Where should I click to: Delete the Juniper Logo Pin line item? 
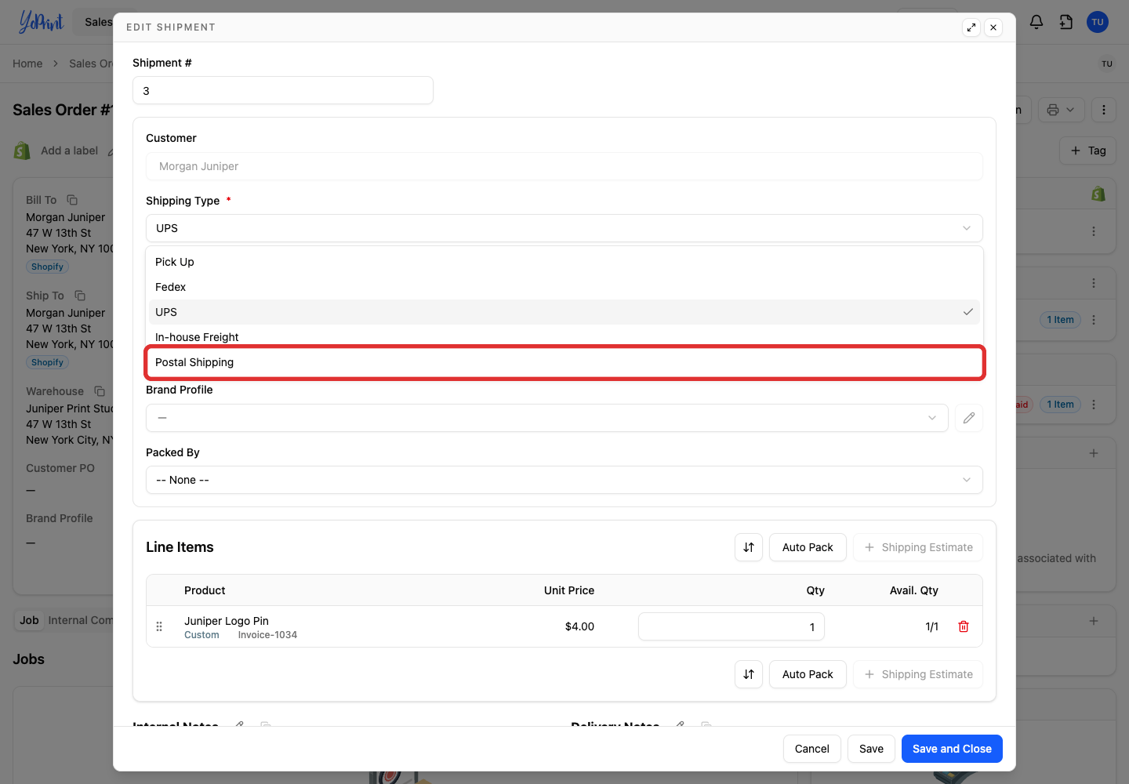coord(964,626)
